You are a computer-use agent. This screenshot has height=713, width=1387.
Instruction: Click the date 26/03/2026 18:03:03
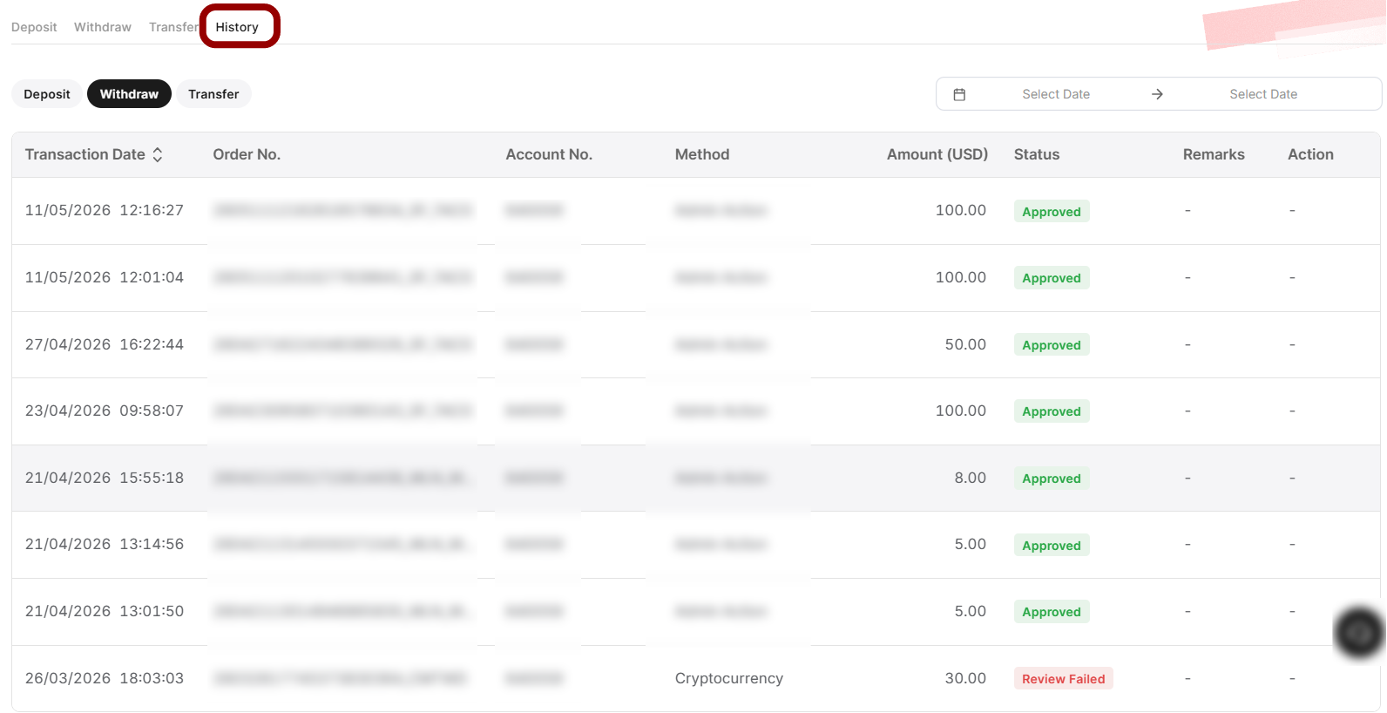click(105, 678)
